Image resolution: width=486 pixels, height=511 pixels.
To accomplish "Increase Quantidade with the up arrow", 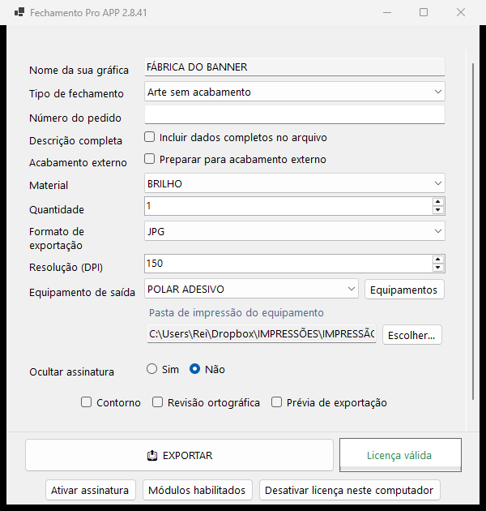I will coord(438,202).
